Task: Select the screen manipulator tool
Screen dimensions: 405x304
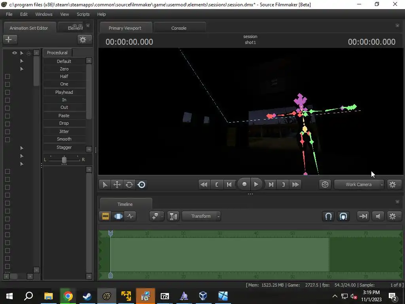Action: point(142,184)
